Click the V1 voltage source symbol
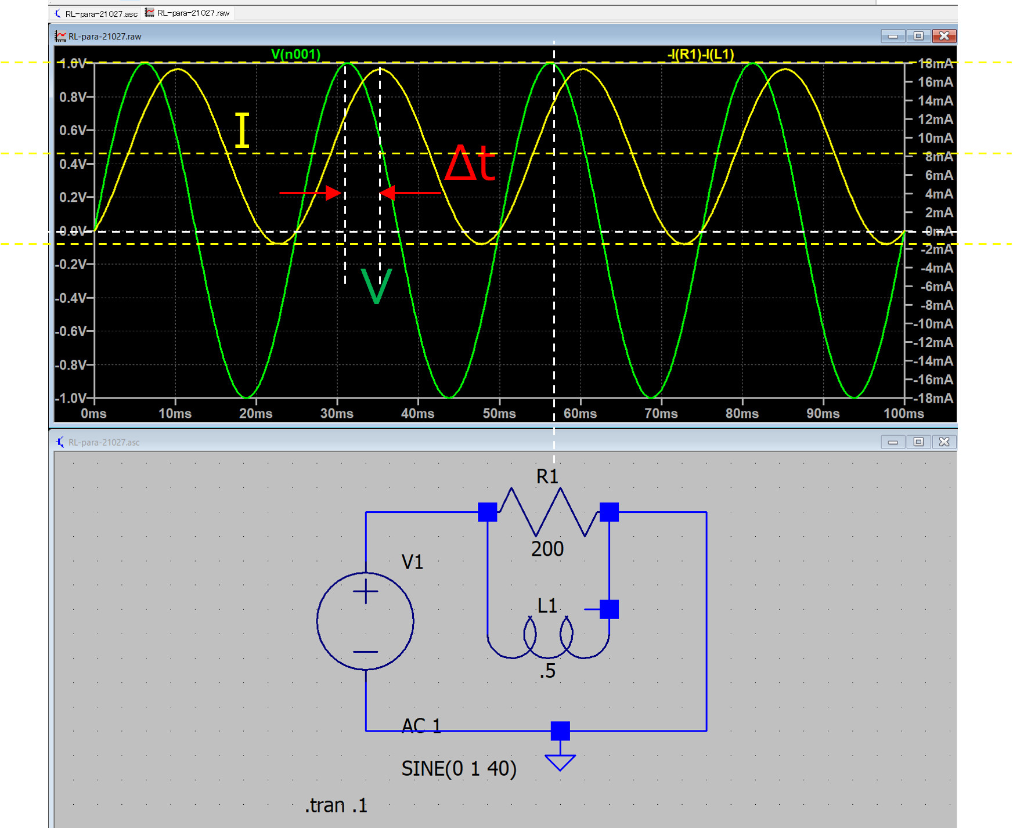The width and height of the screenshot is (1013, 828). [x=365, y=621]
